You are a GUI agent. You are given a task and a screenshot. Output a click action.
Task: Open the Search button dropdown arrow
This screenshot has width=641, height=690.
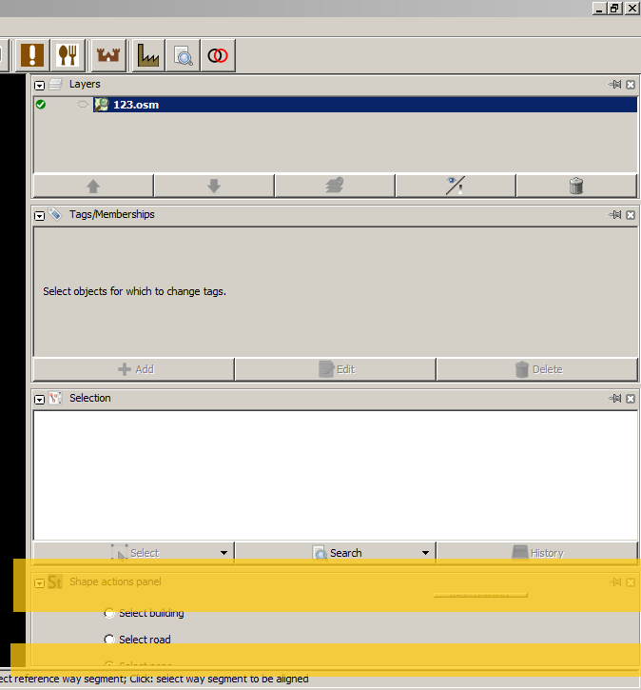point(425,553)
